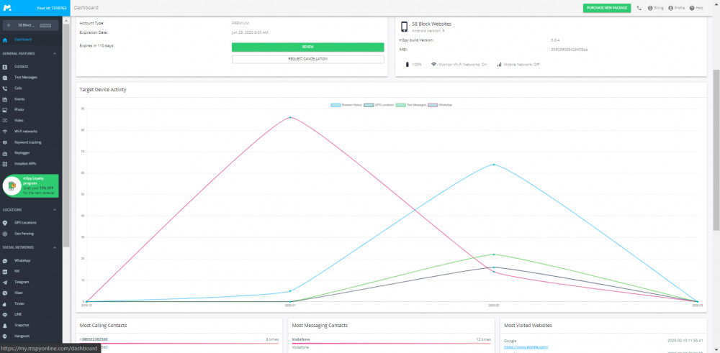
Task: Collapse the Locations section
Action: (55, 210)
